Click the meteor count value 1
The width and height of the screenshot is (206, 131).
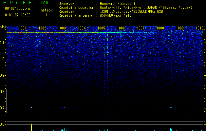[x=47, y=15]
